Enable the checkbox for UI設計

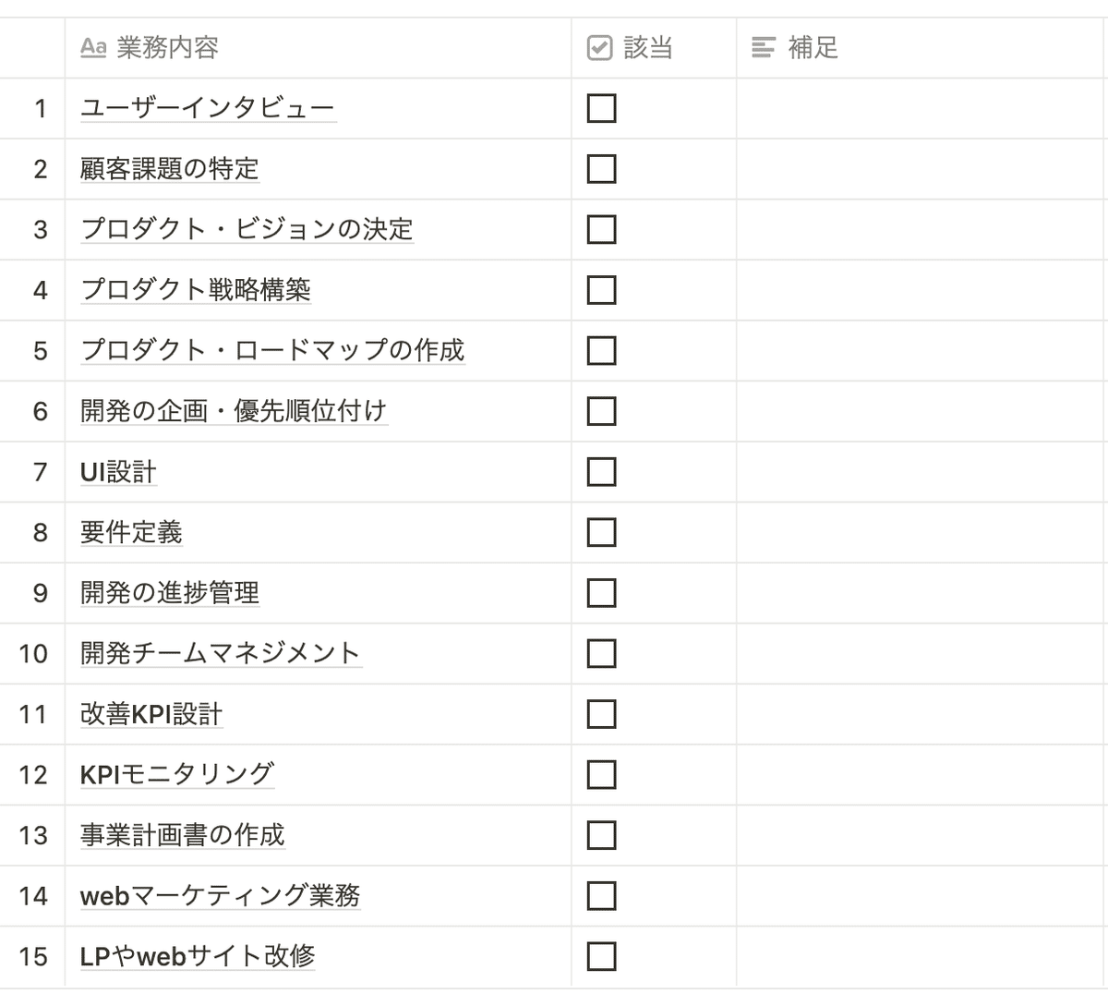point(601,472)
